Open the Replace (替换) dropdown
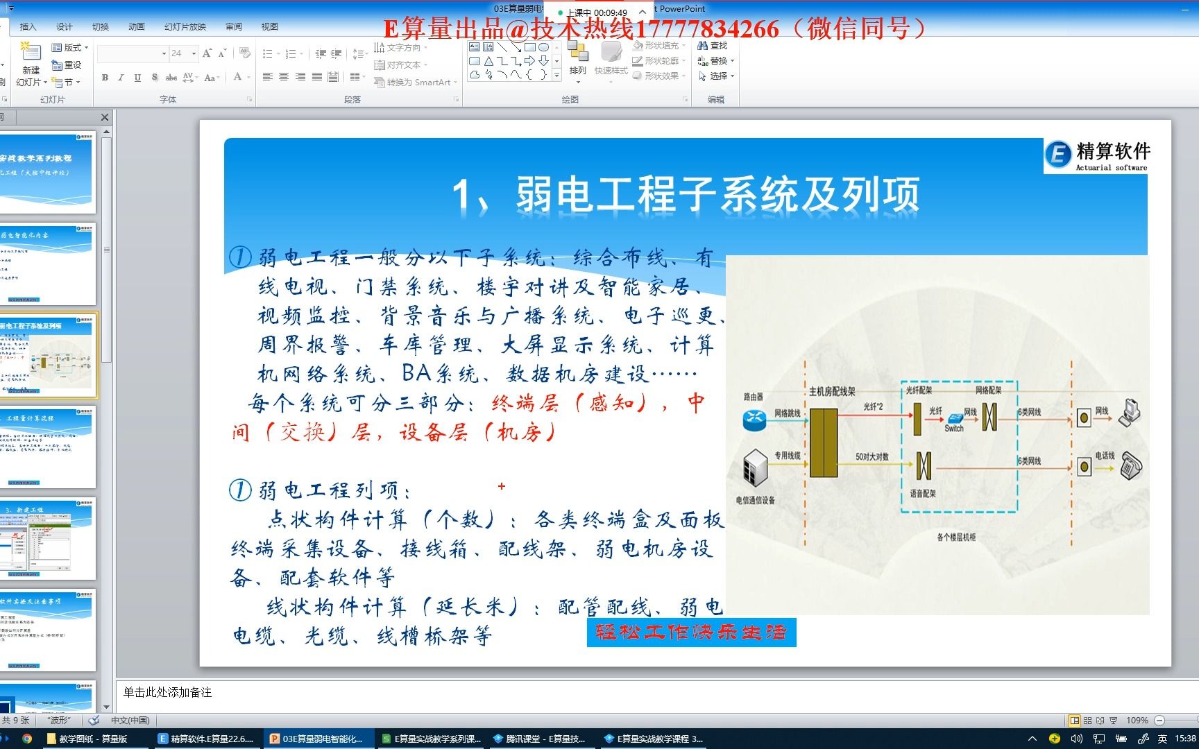The height and width of the screenshot is (749, 1199). click(x=715, y=61)
